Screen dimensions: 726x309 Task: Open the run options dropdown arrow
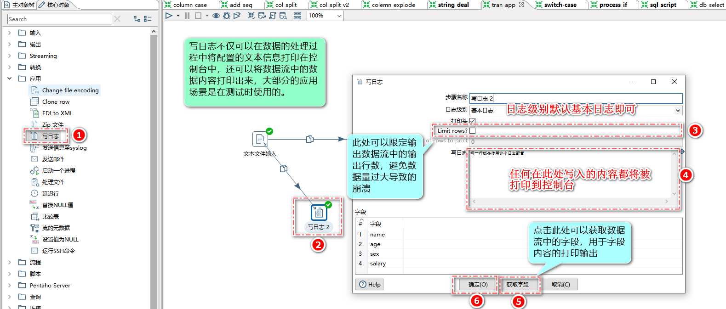coord(178,16)
